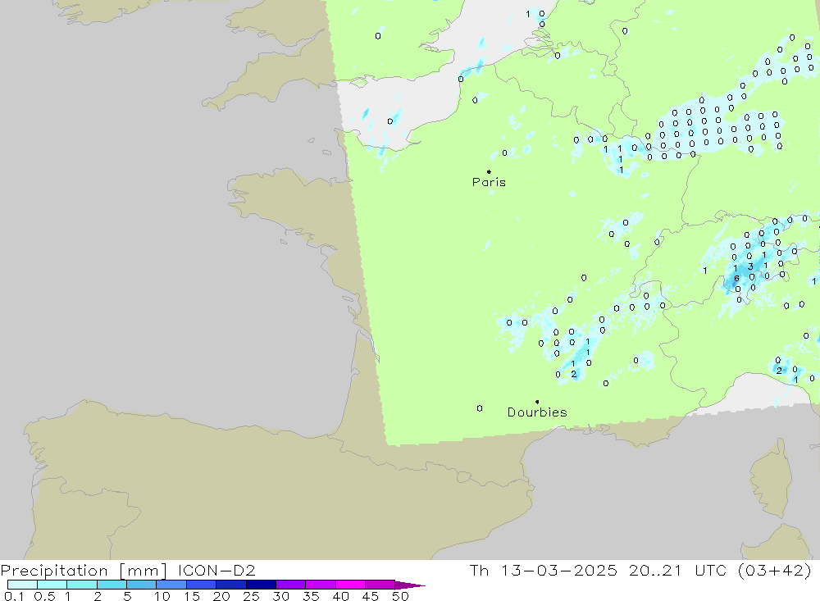820x601 pixels.
Task: Click the '(03+42)' forecast run text
Action: (x=775, y=571)
